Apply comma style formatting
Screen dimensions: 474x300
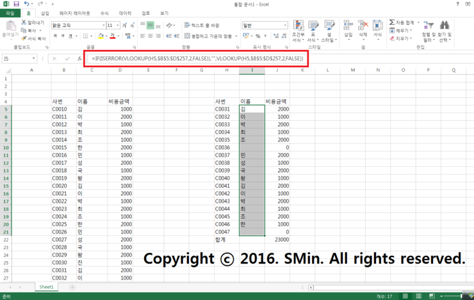265,36
